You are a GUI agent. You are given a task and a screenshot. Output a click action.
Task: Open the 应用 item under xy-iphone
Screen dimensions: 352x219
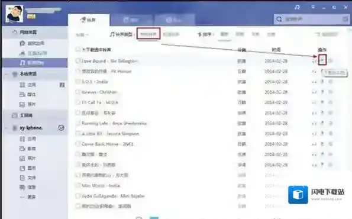pos(28,139)
